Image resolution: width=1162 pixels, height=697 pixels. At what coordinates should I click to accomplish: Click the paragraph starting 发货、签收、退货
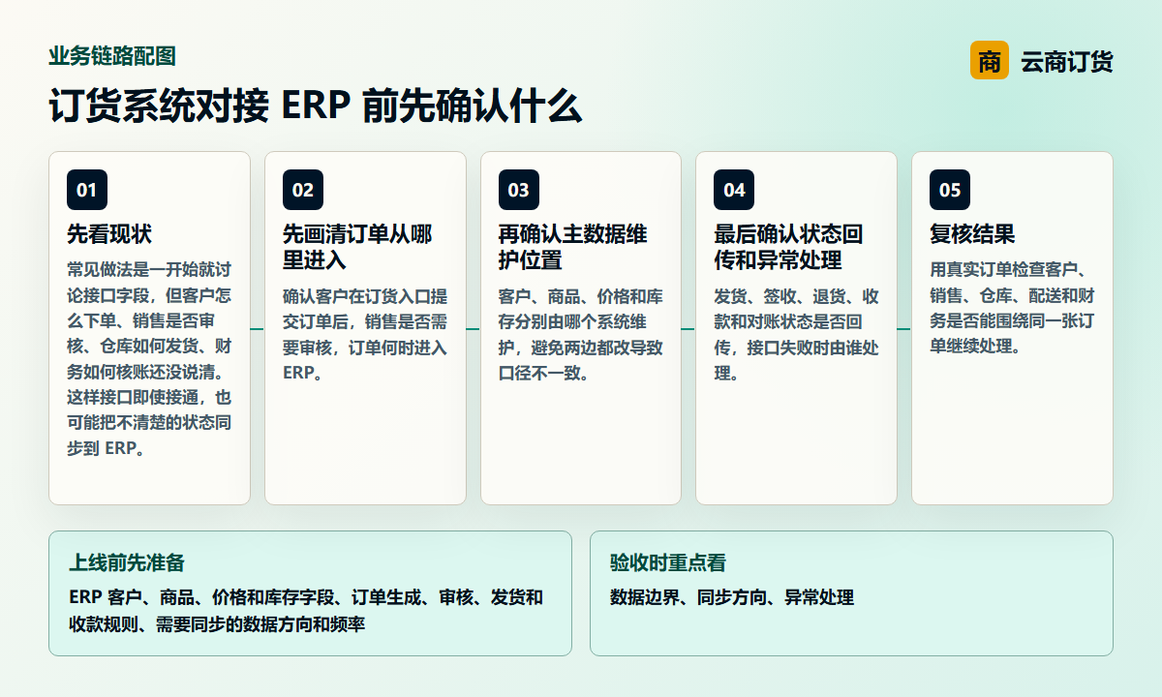coord(796,334)
